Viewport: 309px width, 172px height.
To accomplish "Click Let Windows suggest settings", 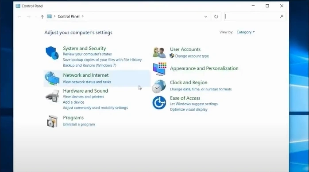I will tap(194, 104).
